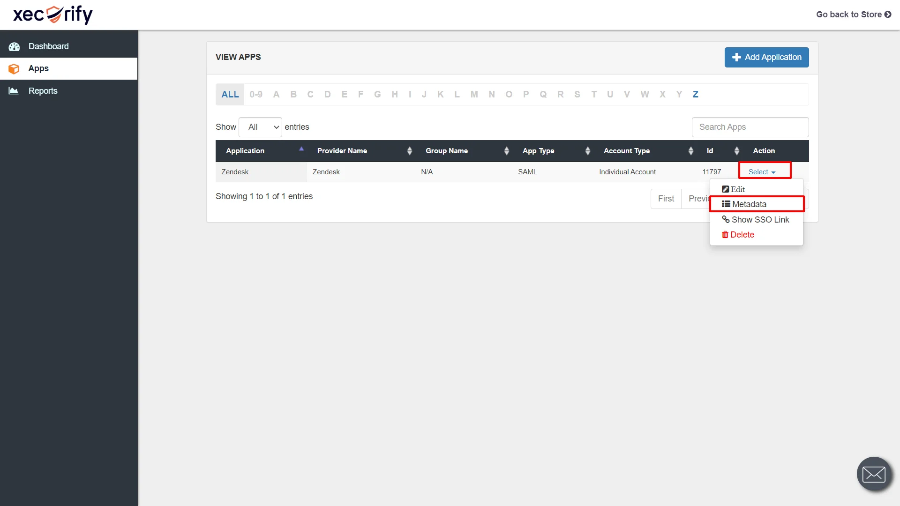
Task: Click inside the Search Apps field
Action: 749,127
